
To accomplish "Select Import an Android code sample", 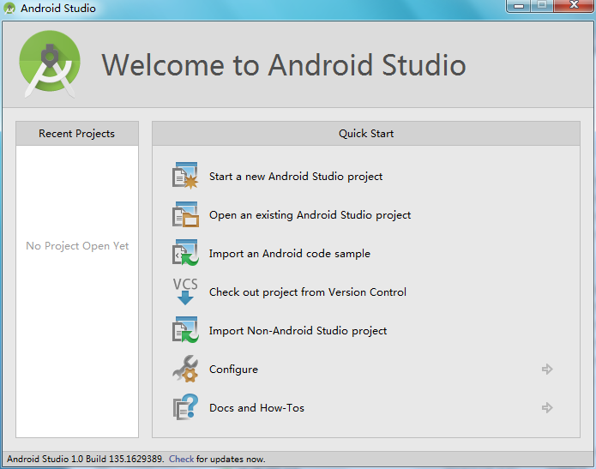I will tap(289, 254).
